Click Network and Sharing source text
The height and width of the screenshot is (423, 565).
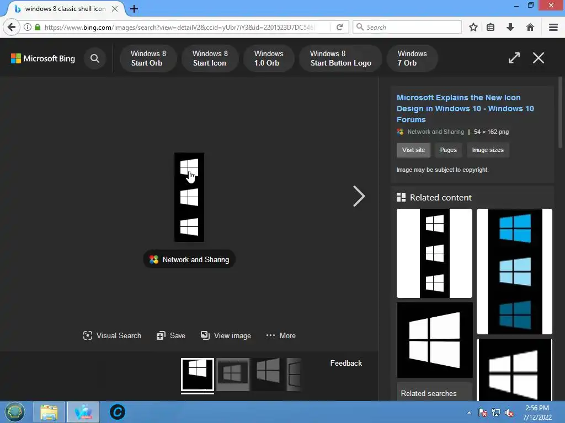435,132
